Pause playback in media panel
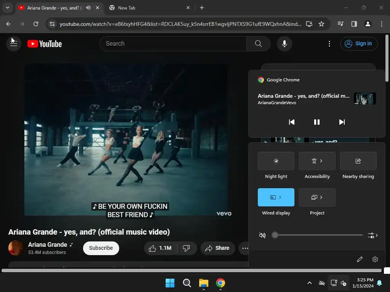 [x=316, y=122]
